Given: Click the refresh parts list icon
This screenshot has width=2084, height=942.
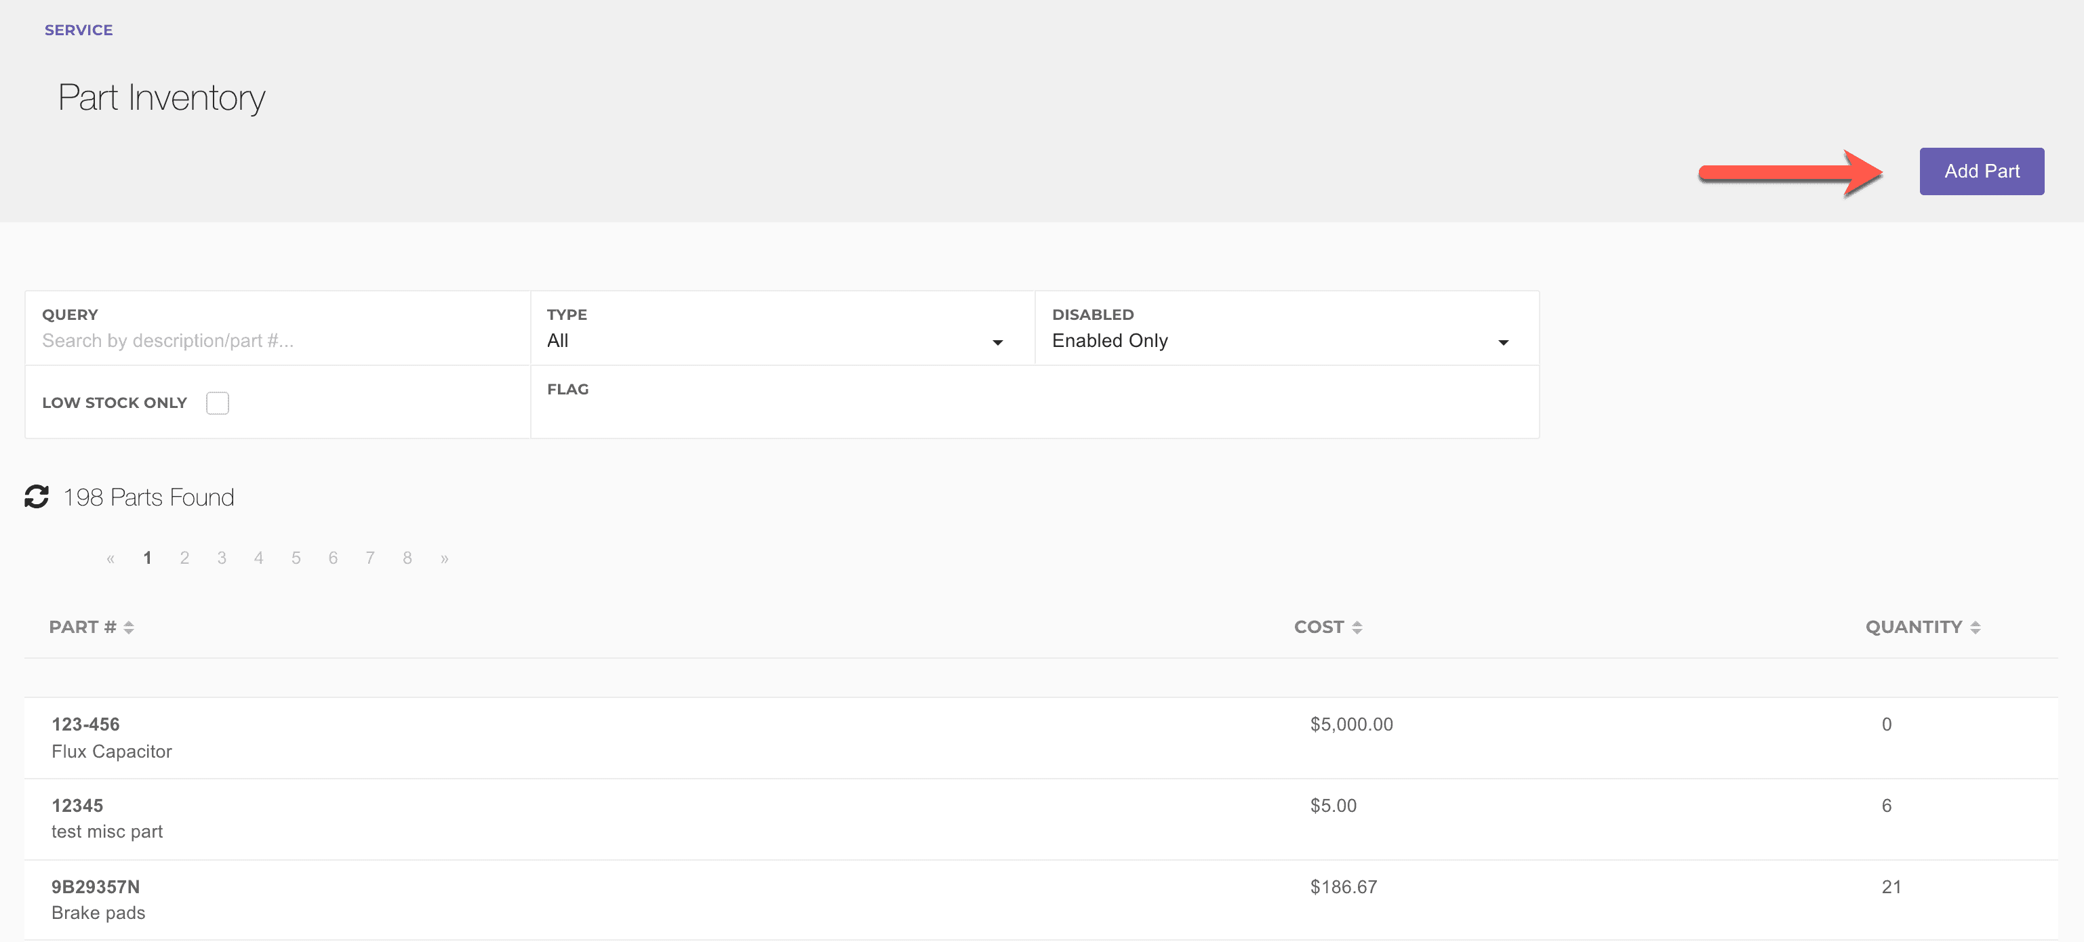Looking at the screenshot, I should [x=37, y=497].
